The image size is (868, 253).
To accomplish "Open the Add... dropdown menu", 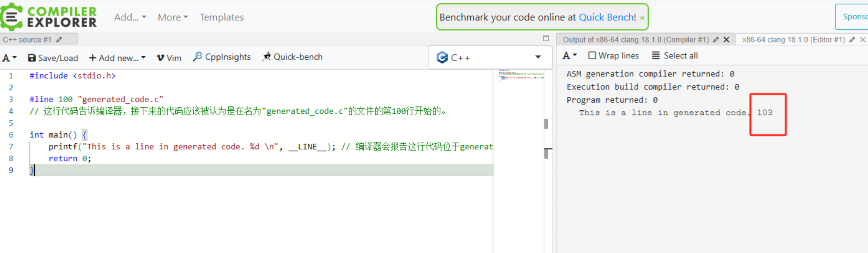I will pyautogui.click(x=130, y=17).
